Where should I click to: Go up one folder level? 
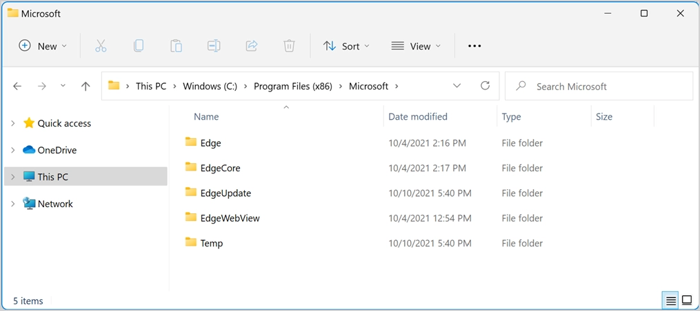(86, 86)
